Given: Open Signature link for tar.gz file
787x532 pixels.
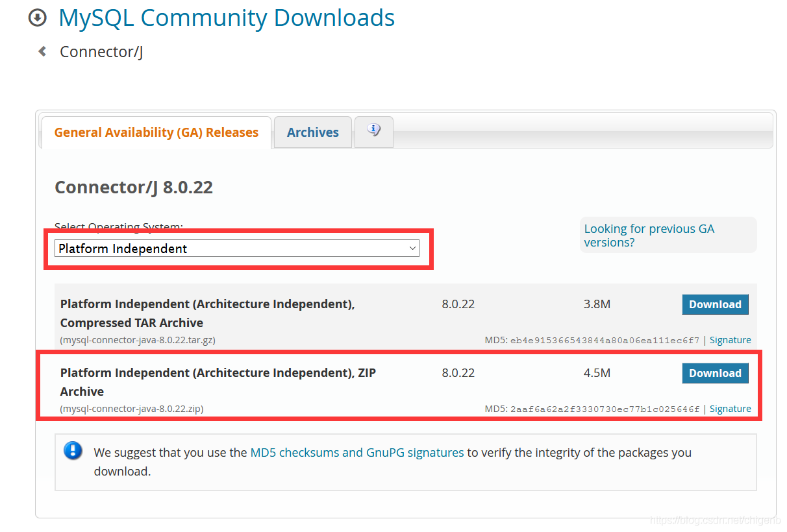Looking at the screenshot, I should click(x=730, y=340).
